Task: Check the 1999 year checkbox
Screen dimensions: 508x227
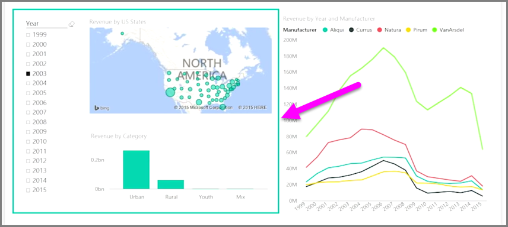Action: click(28, 35)
